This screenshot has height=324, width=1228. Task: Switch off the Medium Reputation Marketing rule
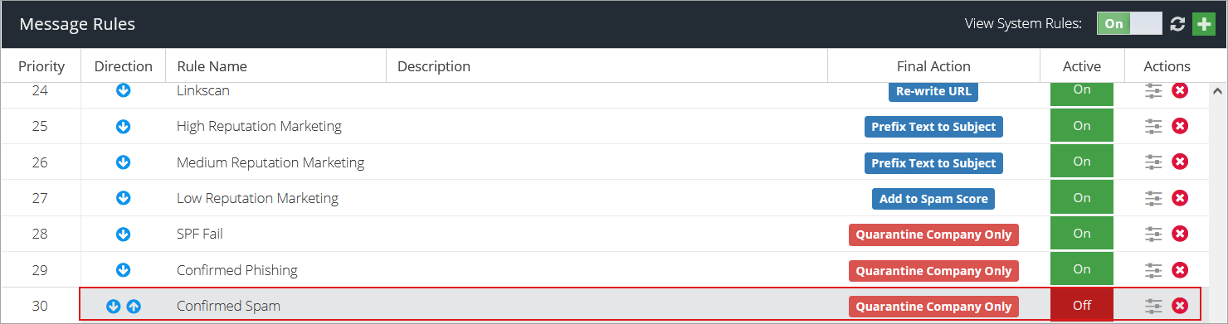point(1082,162)
